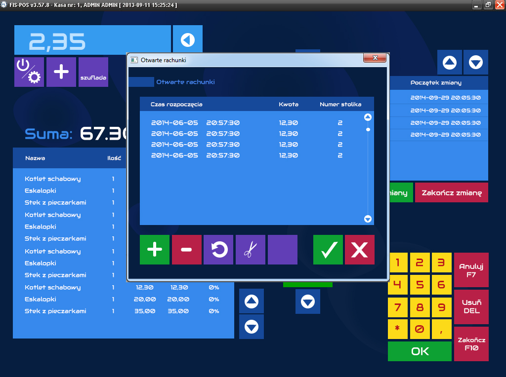Screen dimensions: 506x377
Task: Click Początek zmiany header
Action: (436, 83)
